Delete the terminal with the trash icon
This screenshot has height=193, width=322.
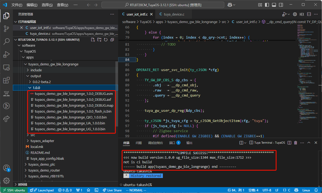296,143
